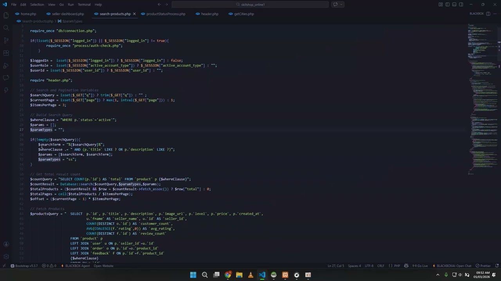Screen dimensions: 501x281
Task: Click the BLACKBOX button in editor toolbar
Action: [x=477, y=14]
